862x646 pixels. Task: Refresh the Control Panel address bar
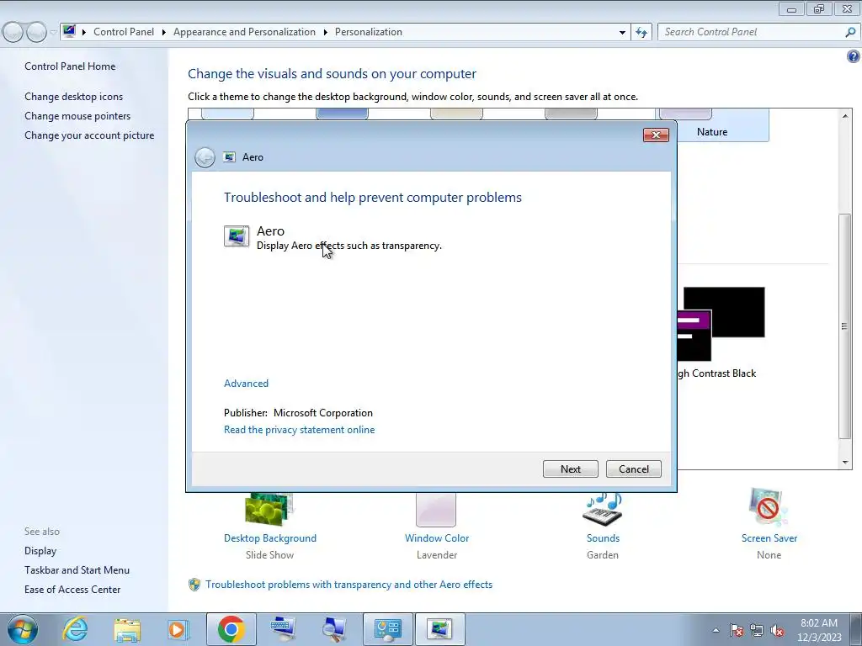click(641, 32)
